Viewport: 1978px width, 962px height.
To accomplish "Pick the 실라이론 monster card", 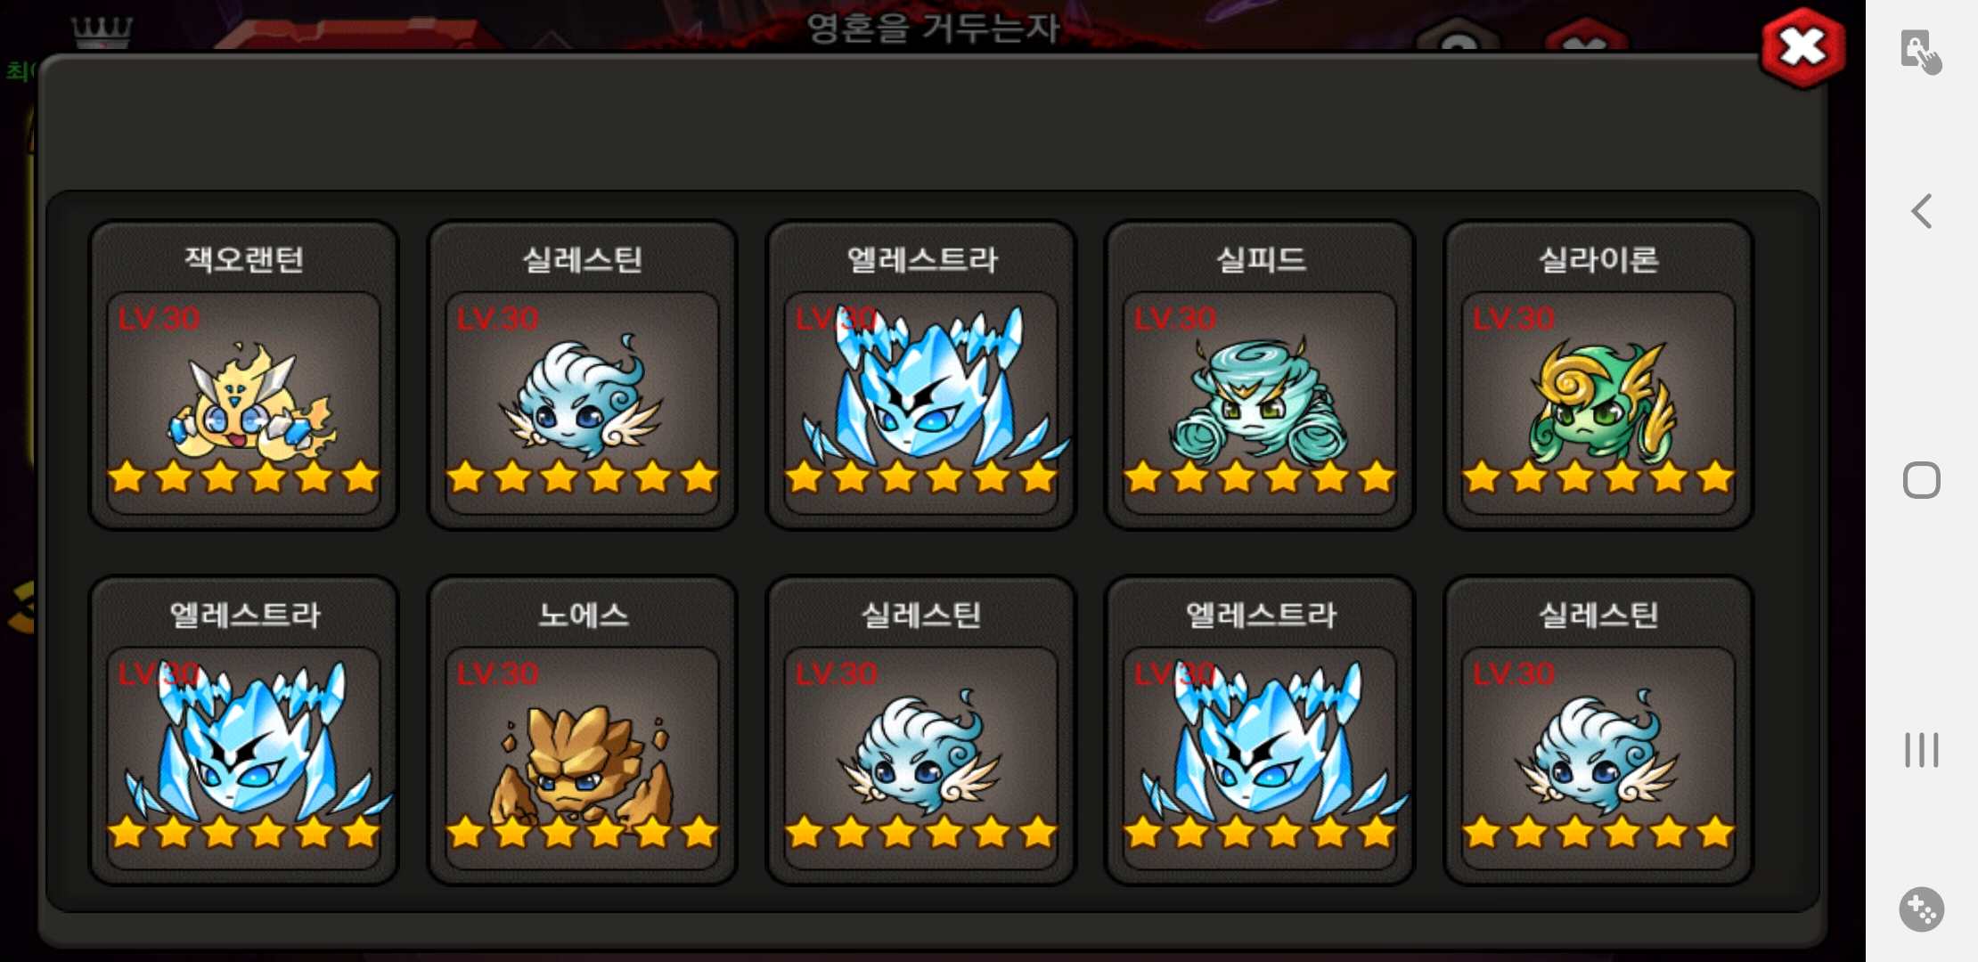I will point(1598,375).
